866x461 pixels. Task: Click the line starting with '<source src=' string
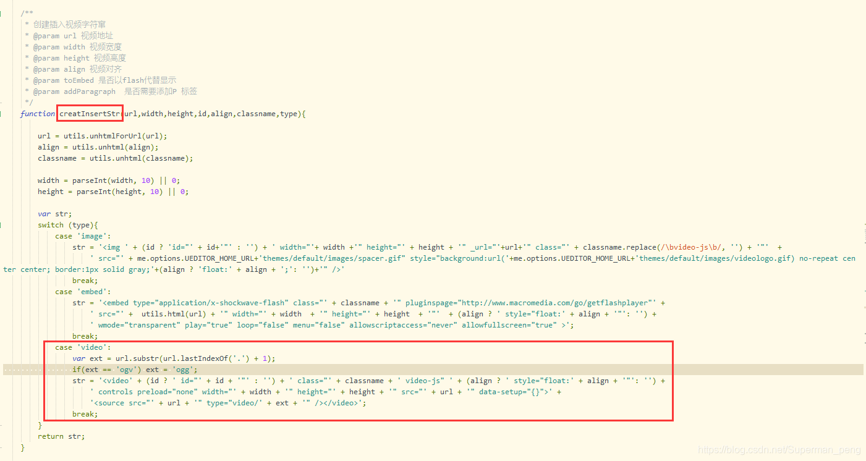click(228, 403)
